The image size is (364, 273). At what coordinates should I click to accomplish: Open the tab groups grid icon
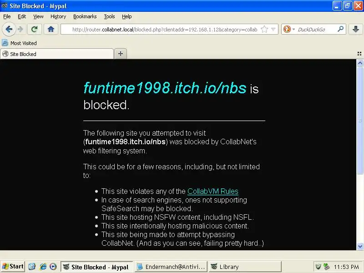click(x=359, y=54)
